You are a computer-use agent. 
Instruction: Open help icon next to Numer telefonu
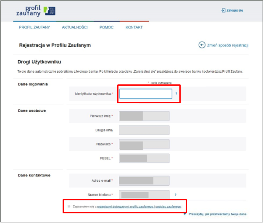(x=176, y=195)
